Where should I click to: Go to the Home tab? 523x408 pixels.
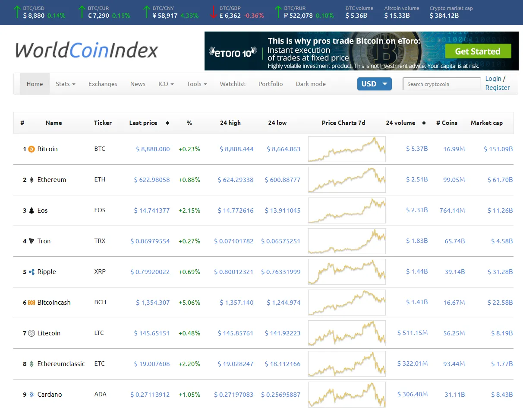(35, 84)
